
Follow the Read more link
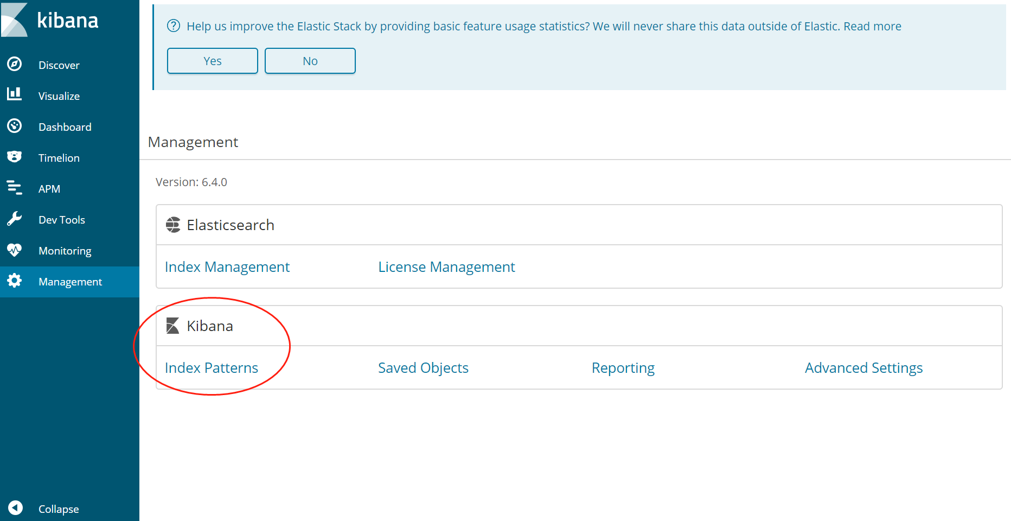click(872, 26)
